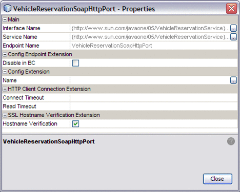This screenshot has width=240, height=192.
Task: Open the Interface Name editor ellipsis button
Action: [233, 28]
